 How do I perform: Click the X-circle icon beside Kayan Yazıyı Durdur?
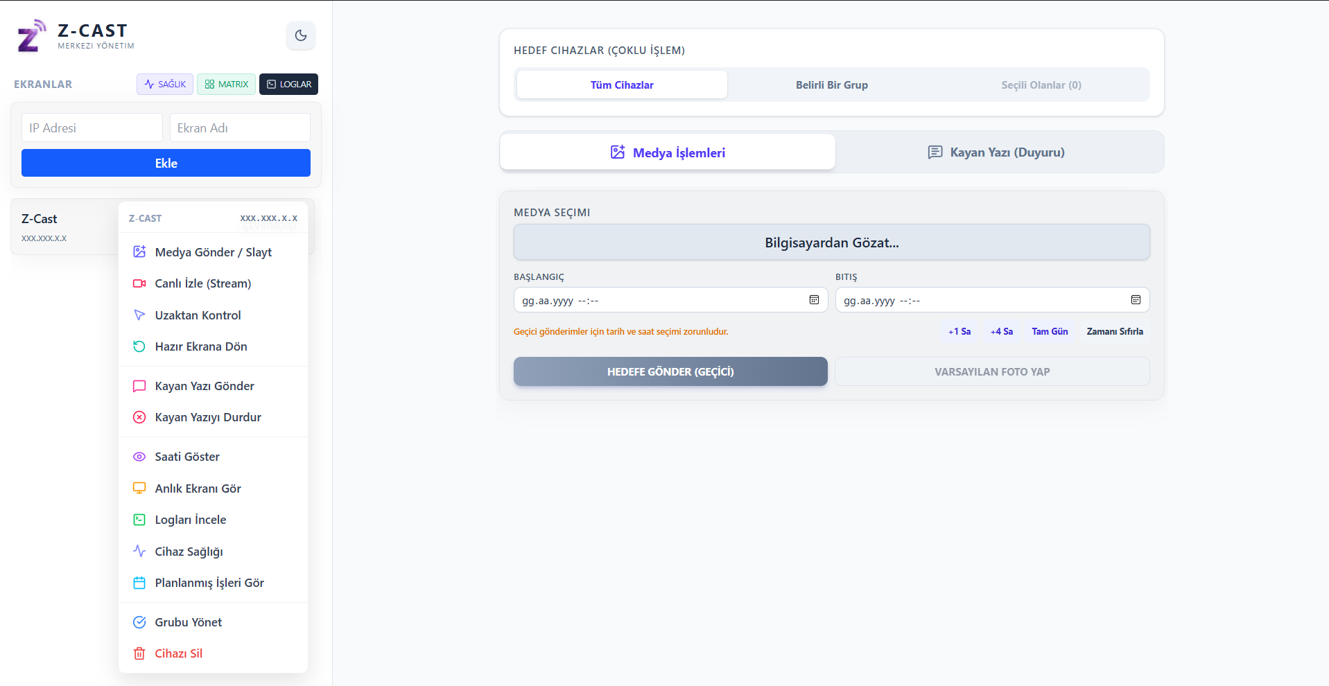[139, 417]
